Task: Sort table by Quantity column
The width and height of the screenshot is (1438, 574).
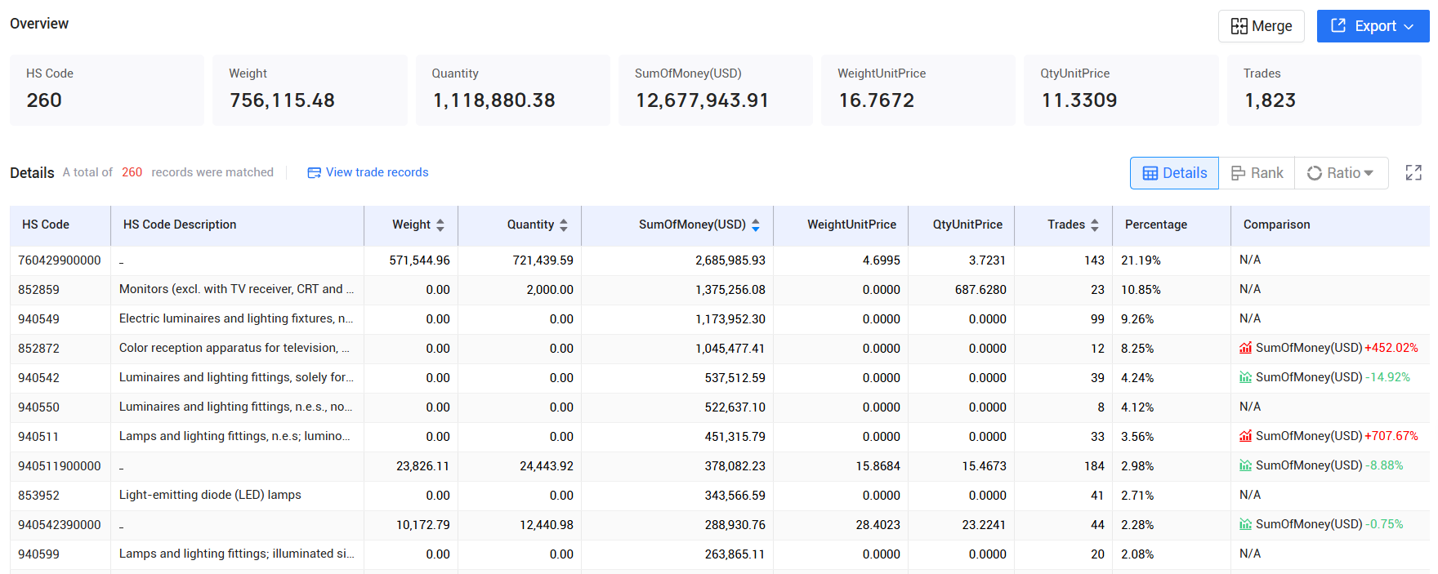Action: point(564,225)
